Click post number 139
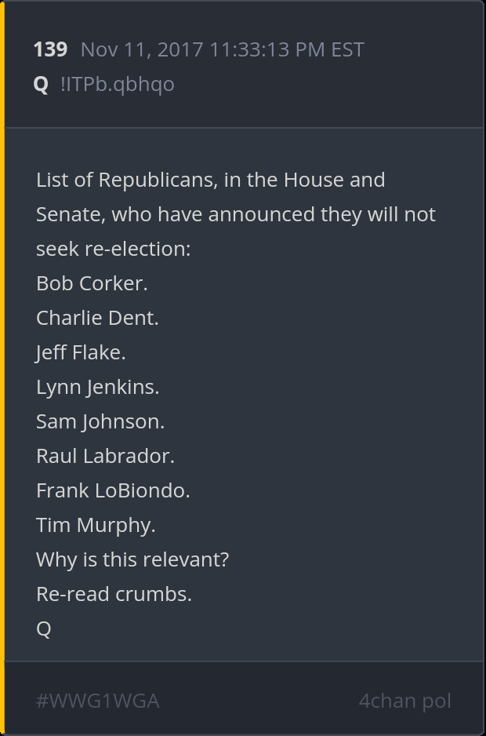 coord(50,49)
